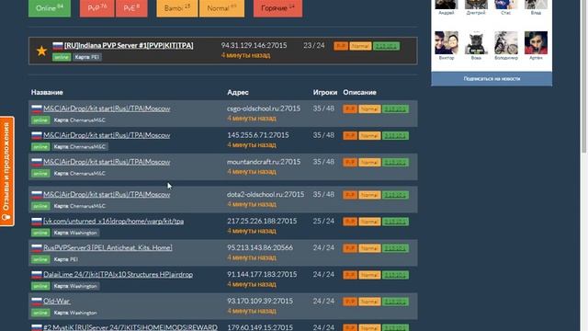
Task: Click the Russian flag in the 145.255.6.71 row
Action: (x=37, y=135)
